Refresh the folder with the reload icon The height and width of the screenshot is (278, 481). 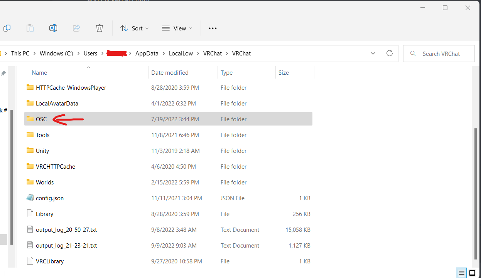(x=390, y=53)
